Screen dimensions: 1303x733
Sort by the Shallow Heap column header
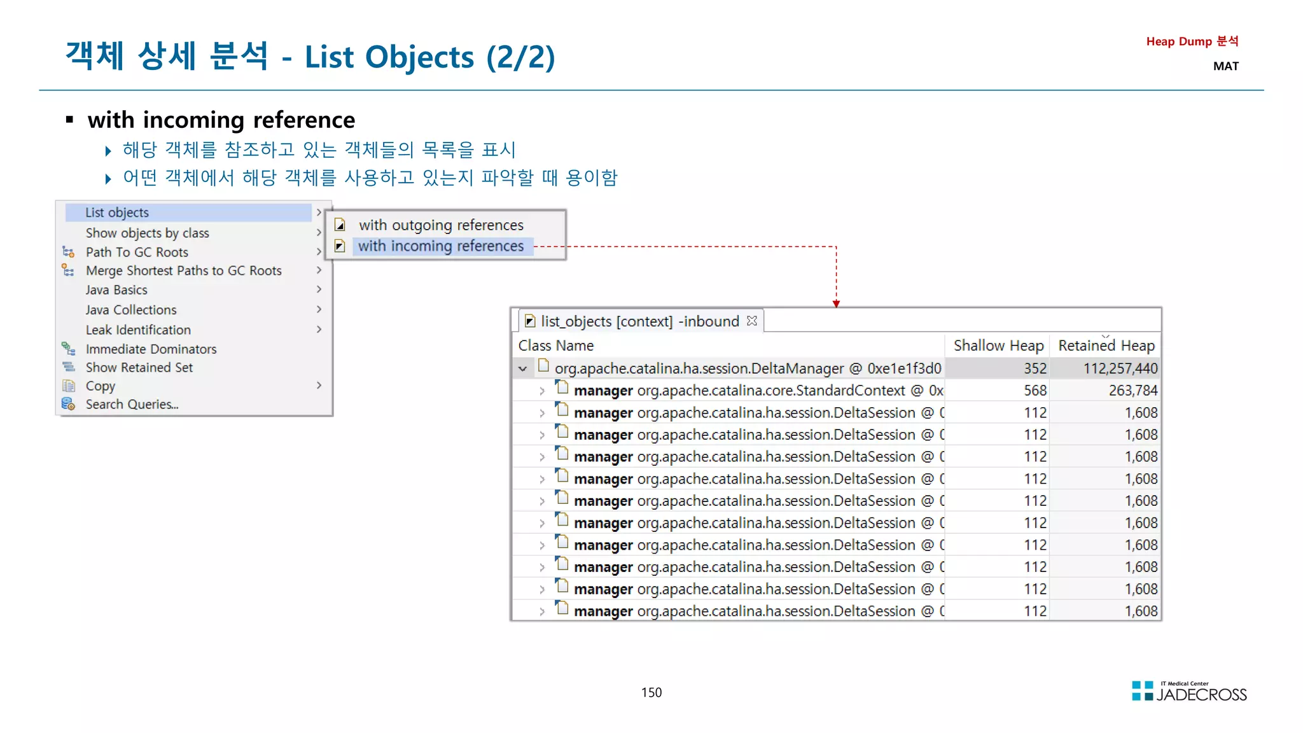tap(998, 346)
